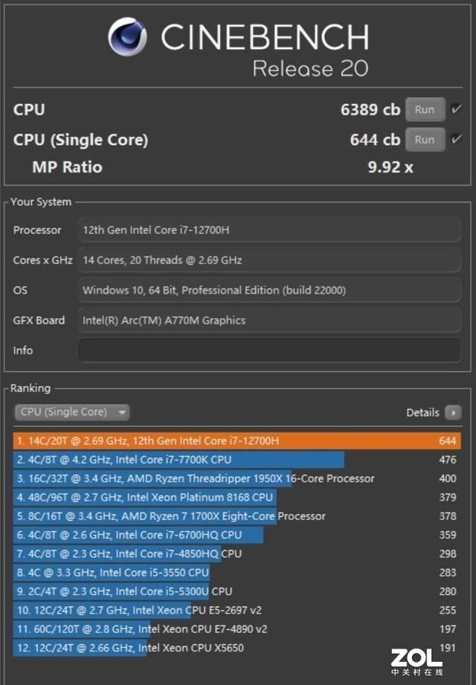
Task: Select the Threadripper 1950X ranking row
Action: (237, 478)
